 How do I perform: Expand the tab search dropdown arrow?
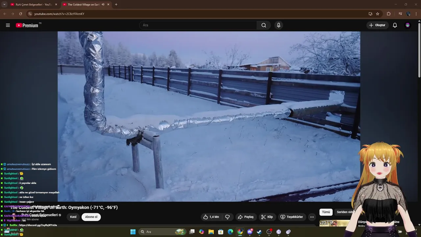(x=4, y=5)
